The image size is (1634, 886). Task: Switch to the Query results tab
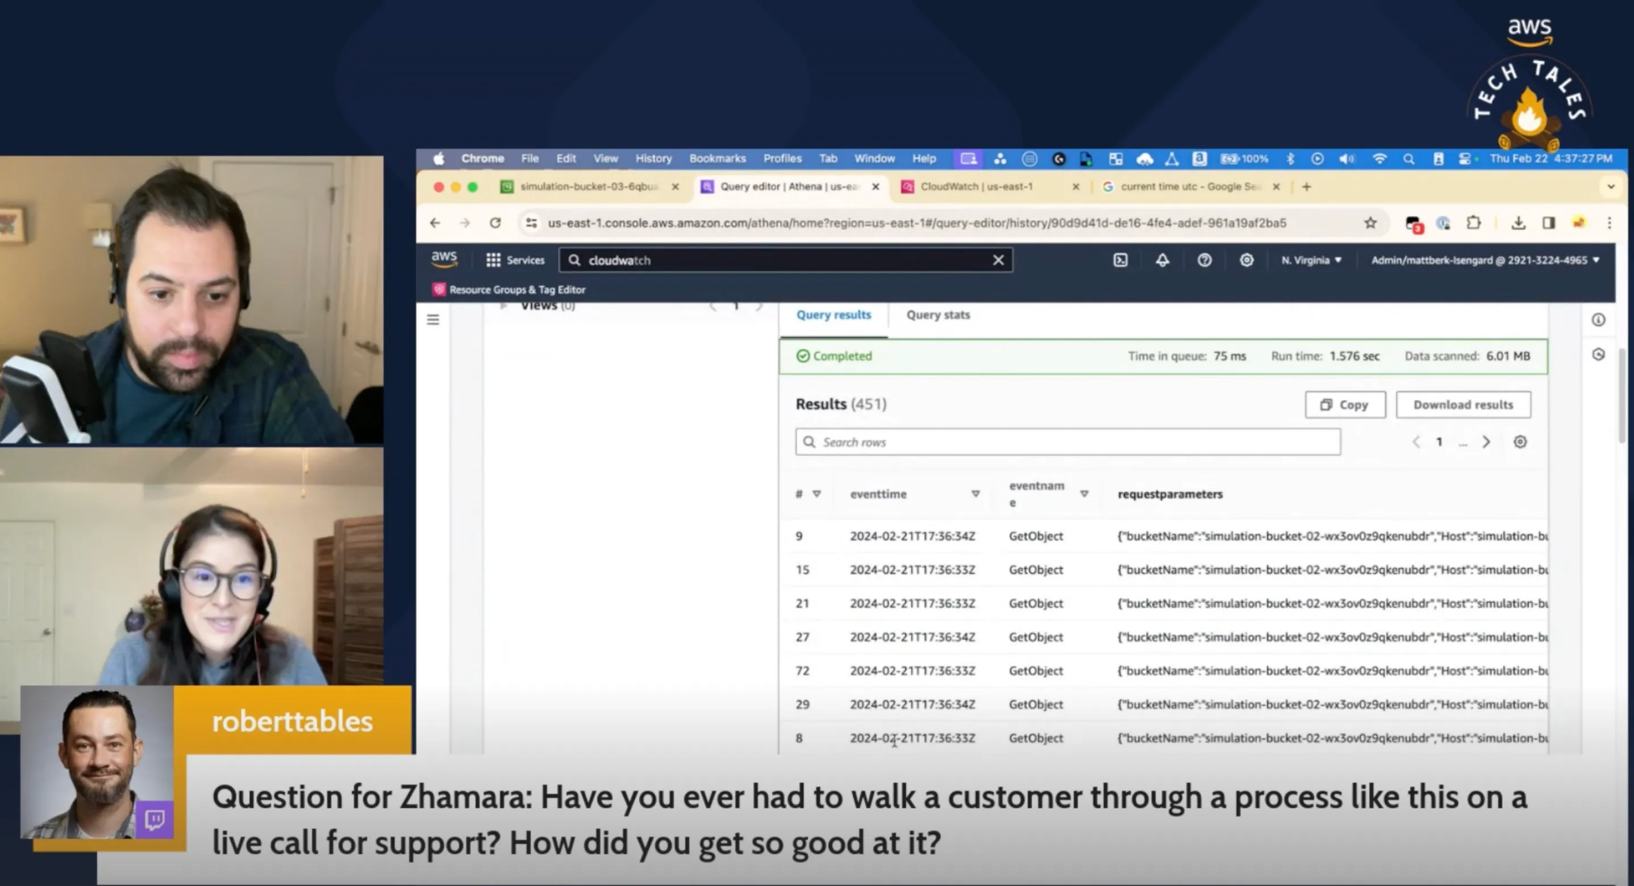click(833, 315)
